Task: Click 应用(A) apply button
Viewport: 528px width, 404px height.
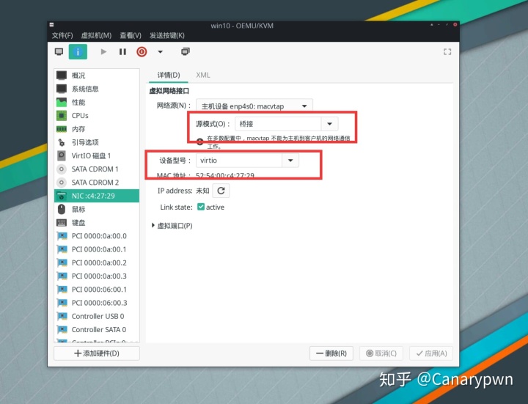Action: [x=431, y=353]
